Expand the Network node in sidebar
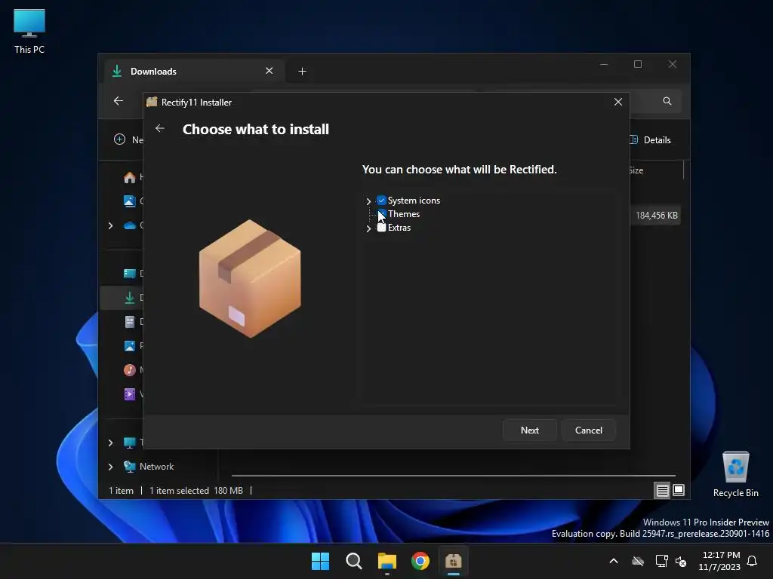 click(110, 467)
